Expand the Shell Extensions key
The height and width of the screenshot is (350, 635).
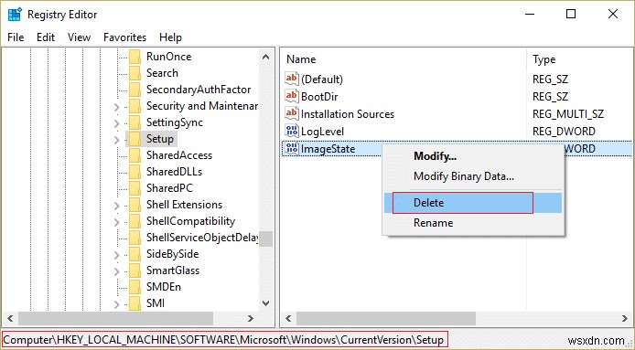[116, 206]
